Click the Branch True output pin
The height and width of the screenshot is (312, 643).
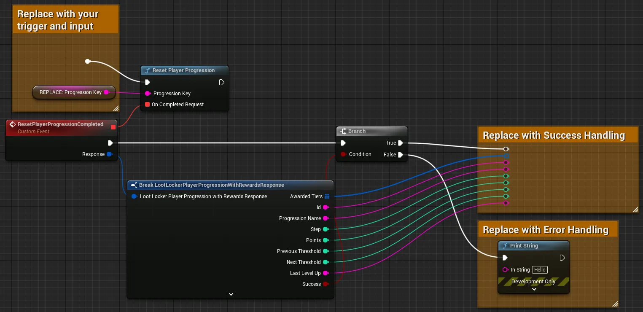pyautogui.click(x=401, y=143)
